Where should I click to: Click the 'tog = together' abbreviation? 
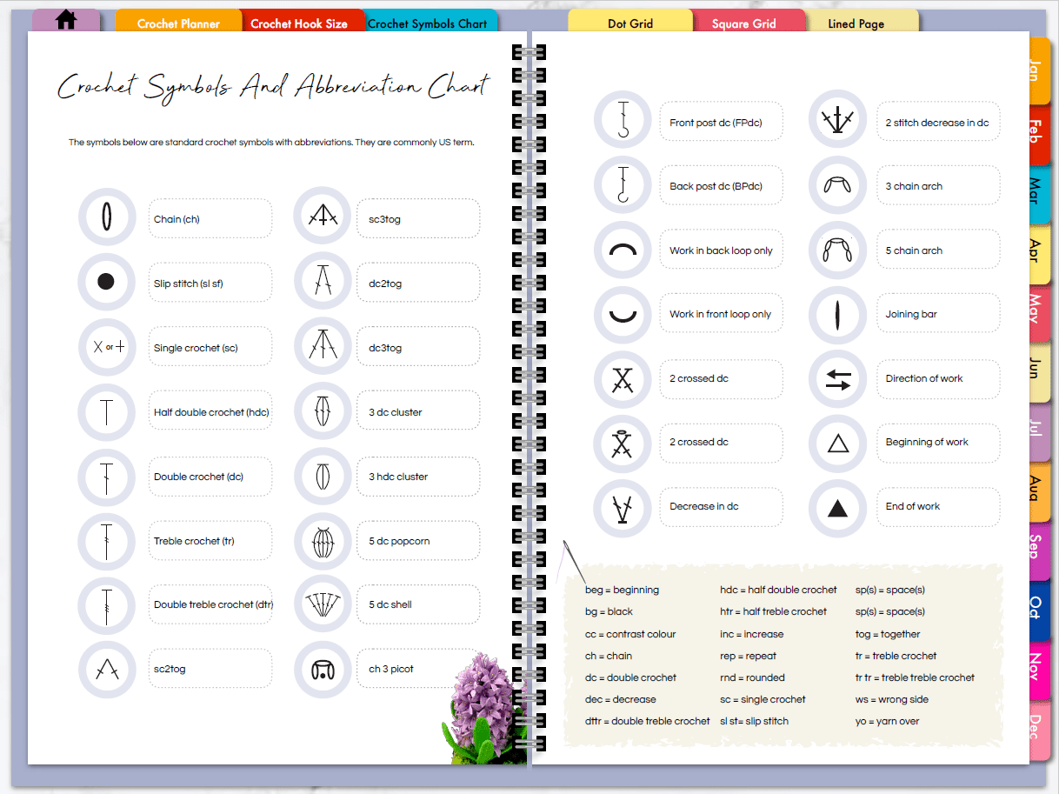tap(888, 634)
